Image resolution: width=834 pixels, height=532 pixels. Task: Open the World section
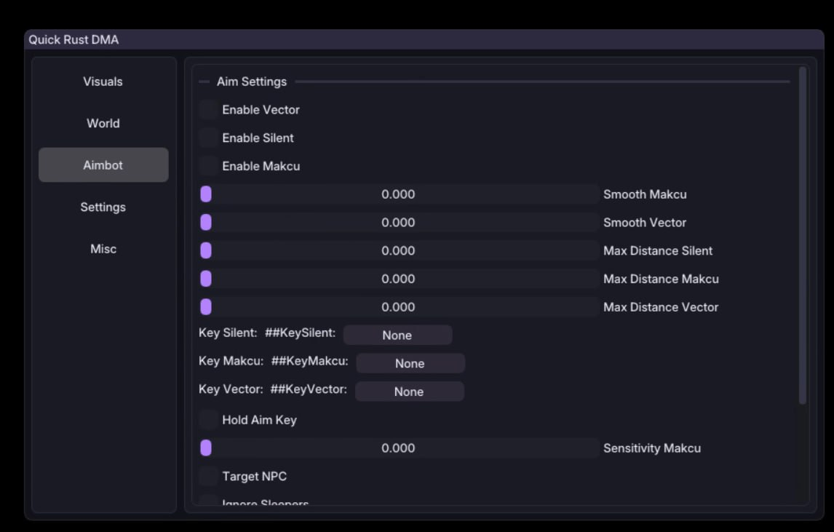[x=103, y=123]
